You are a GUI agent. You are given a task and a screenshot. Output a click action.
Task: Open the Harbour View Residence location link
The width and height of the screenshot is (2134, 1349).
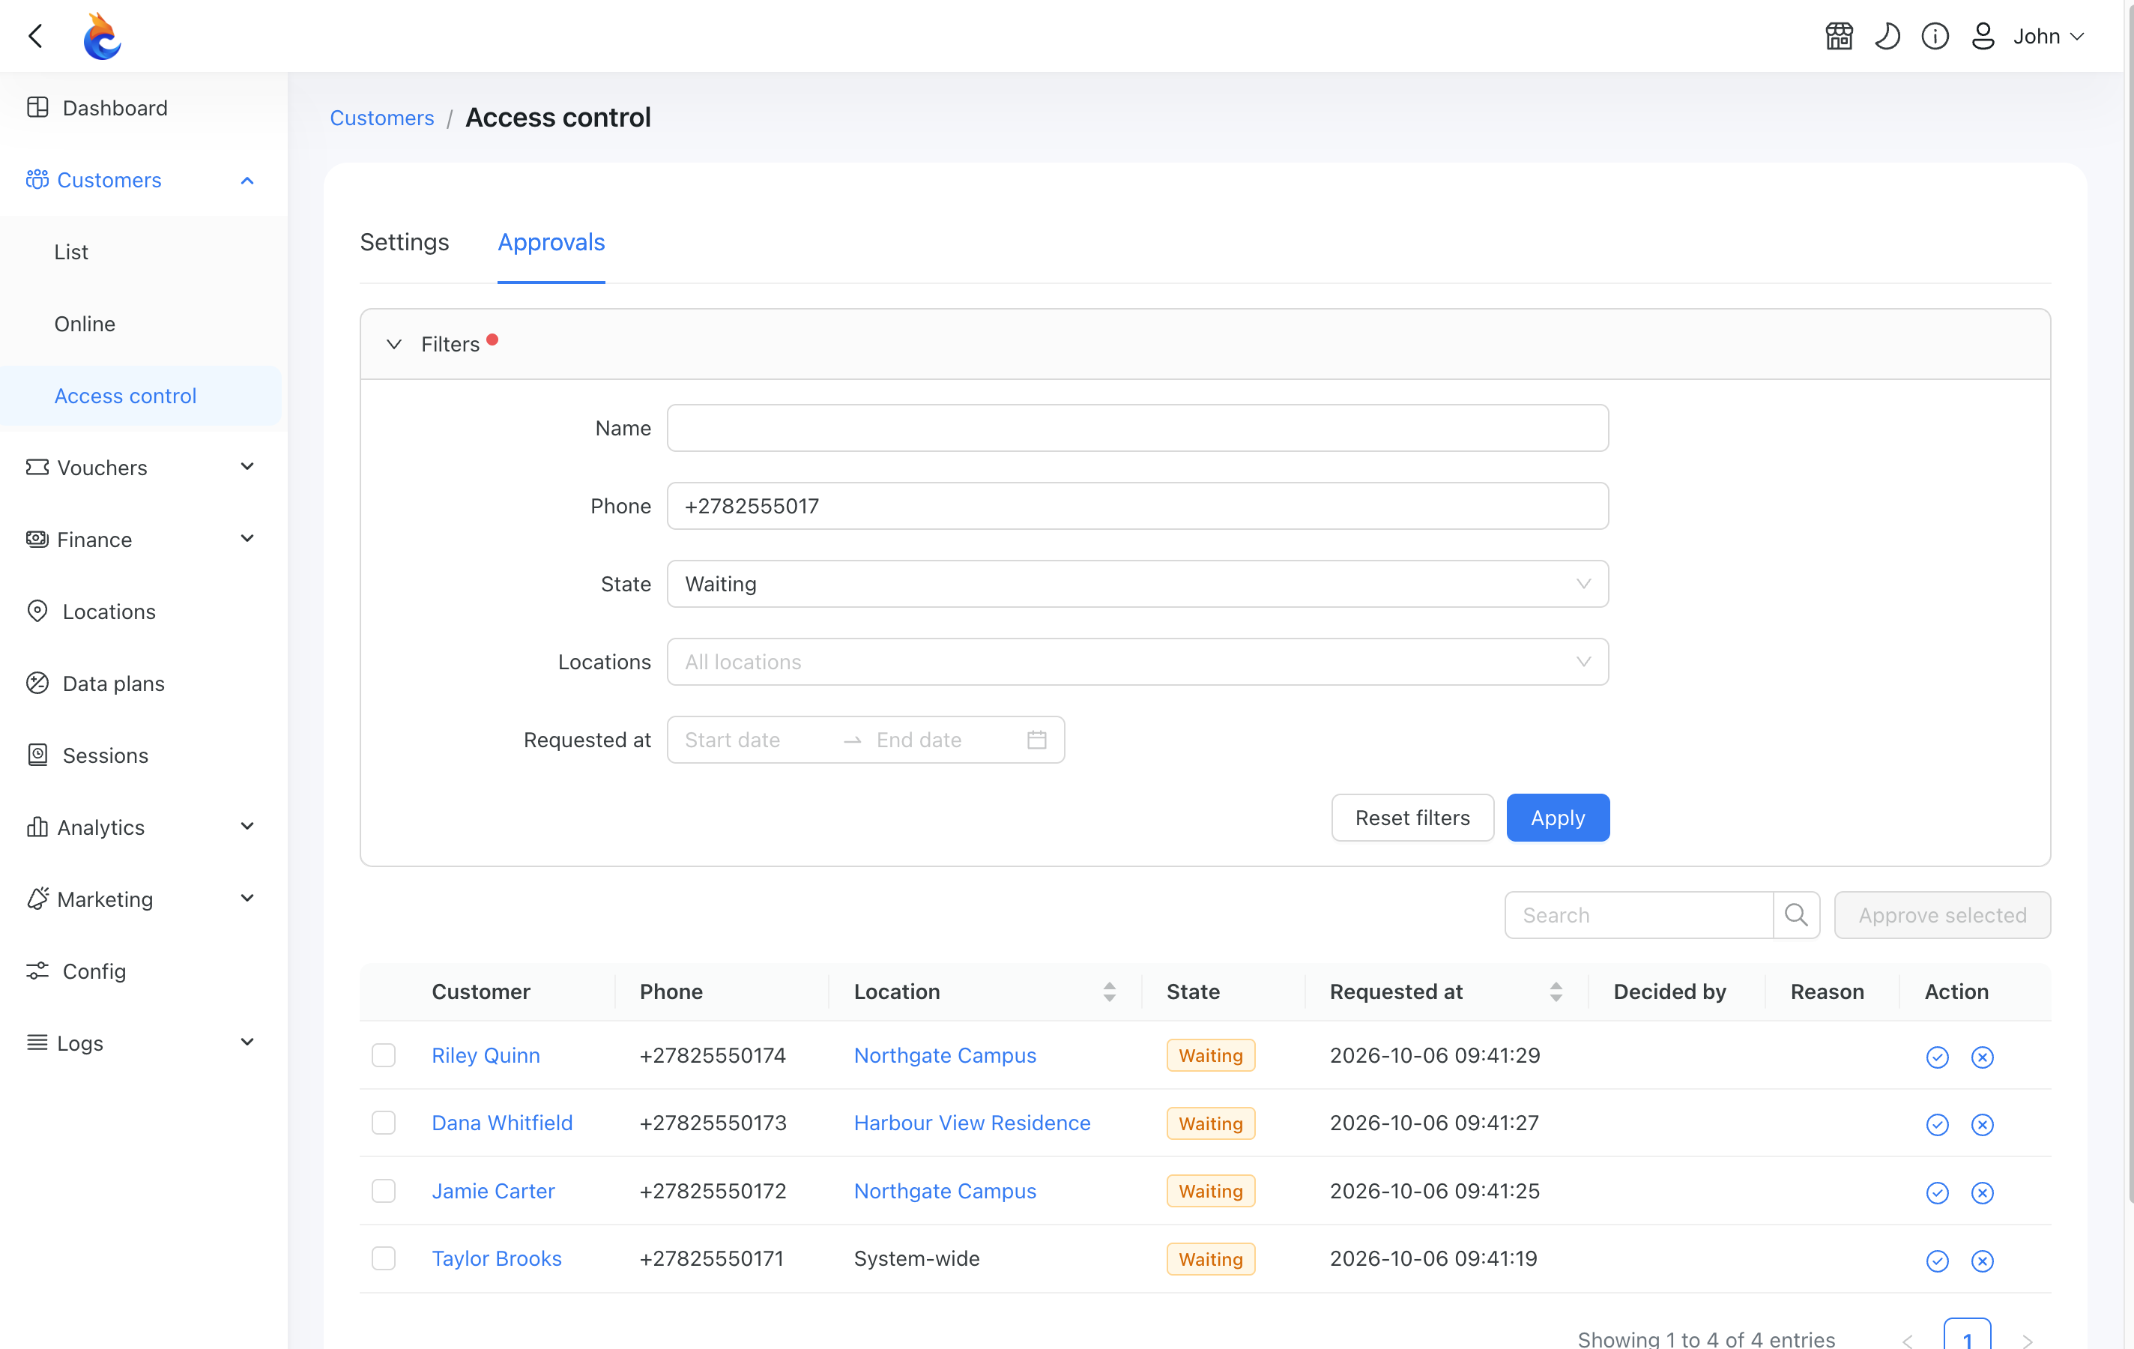coord(972,1123)
